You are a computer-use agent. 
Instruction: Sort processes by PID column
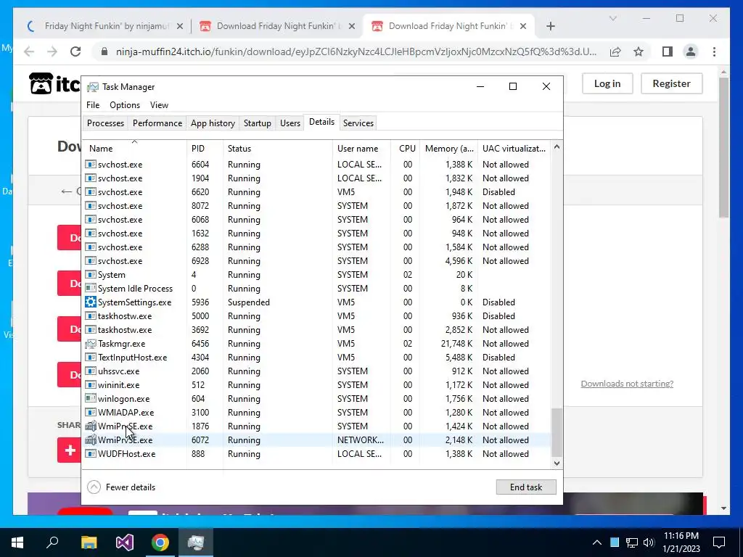click(205, 148)
